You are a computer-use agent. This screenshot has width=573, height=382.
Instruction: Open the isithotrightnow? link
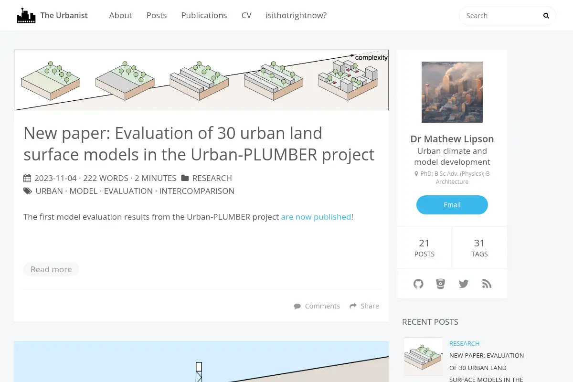click(296, 15)
